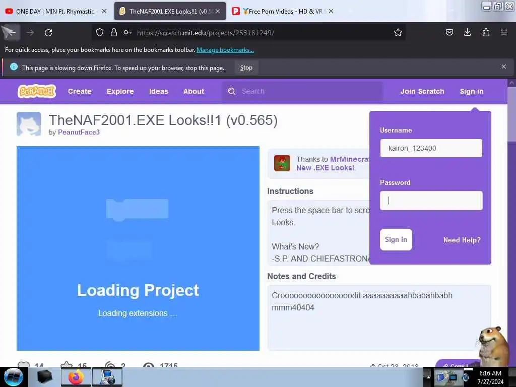The height and width of the screenshot is (387, 516).
Task: Click the Scratch logo
Action: pos(37,91)
